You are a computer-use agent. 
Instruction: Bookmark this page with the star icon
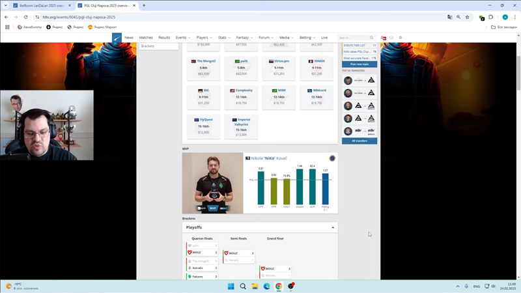[467, 17]
